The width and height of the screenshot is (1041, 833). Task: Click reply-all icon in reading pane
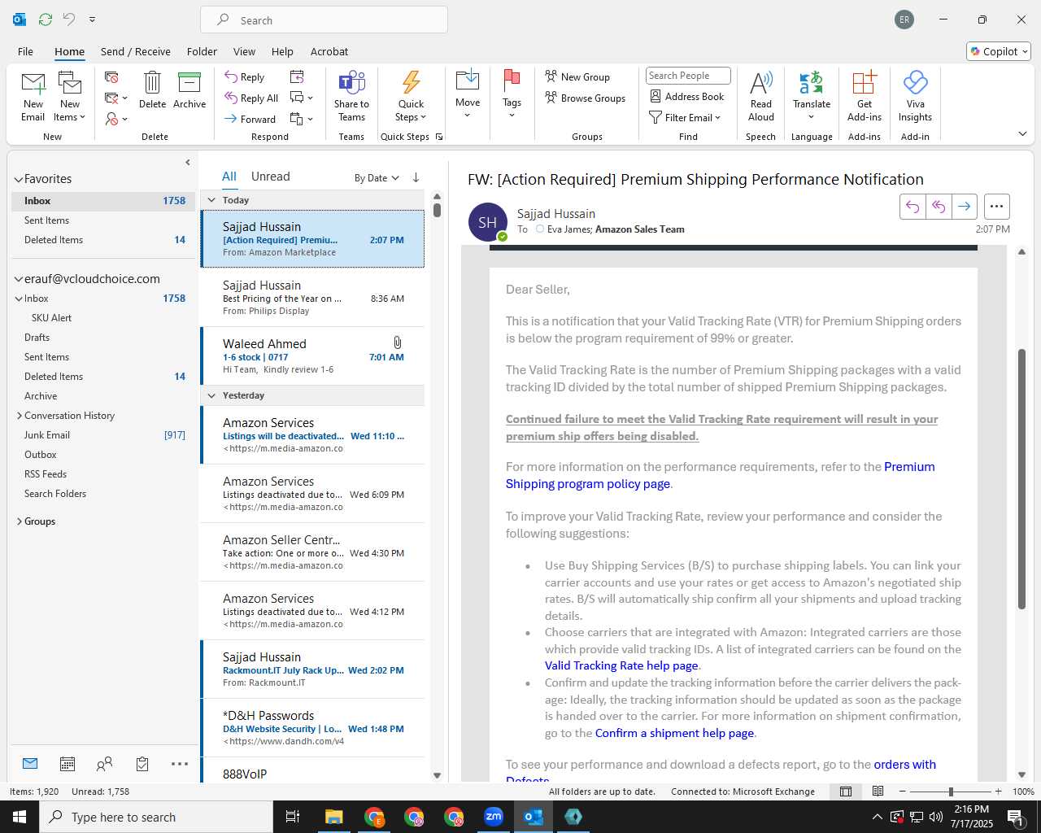click(x=939, y=207)
